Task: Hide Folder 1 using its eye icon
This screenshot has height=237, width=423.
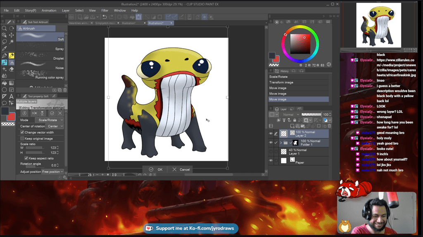Action: [271, 143]
